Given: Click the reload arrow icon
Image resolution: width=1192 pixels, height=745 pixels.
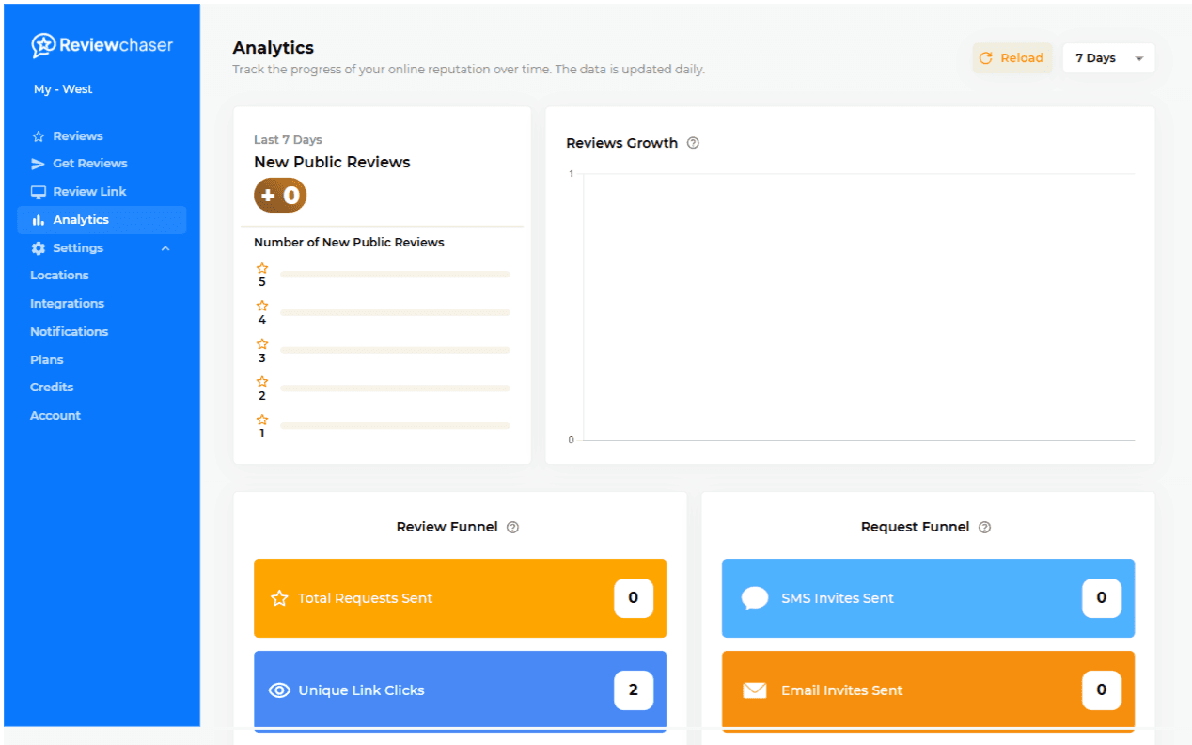Looking at the screenshot, I should tap(986, 58).
